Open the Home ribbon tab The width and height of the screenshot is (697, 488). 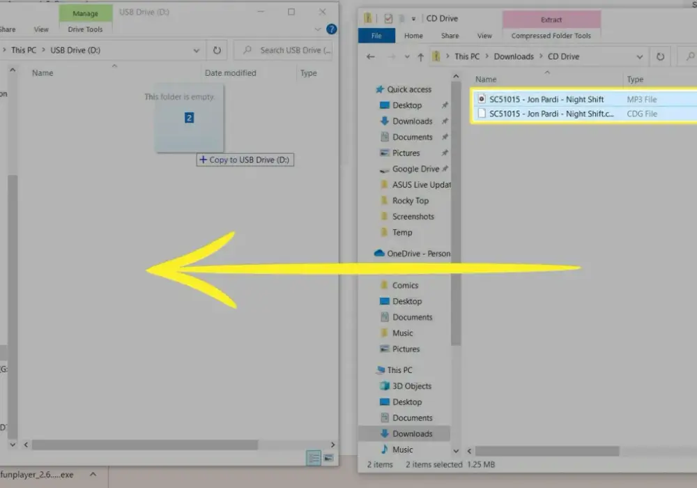(x=413, y=36)
